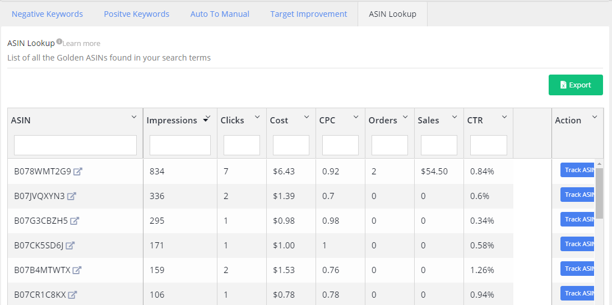
Task: Open external link icon for B07JVQXYN3
Action: point(71,196)
